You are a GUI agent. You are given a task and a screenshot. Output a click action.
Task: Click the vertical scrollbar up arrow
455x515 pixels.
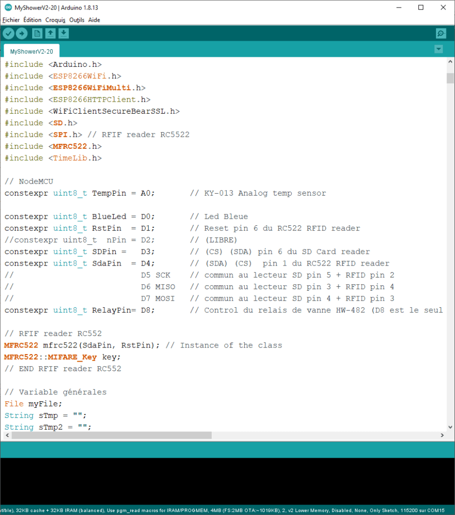click(450, 62)
